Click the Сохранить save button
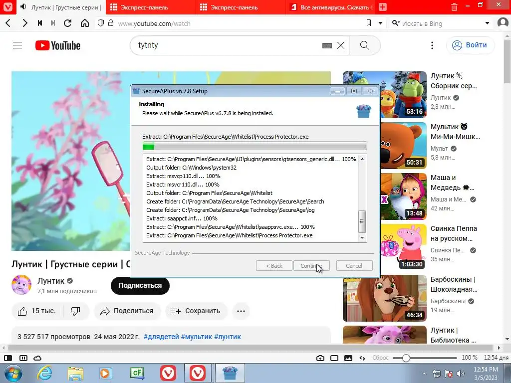 point(196,311)
